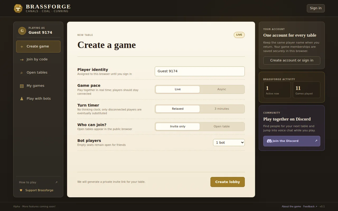Open Join by code in the sidebar
This screenshot has width=338, height=211.
pos(38,59)
